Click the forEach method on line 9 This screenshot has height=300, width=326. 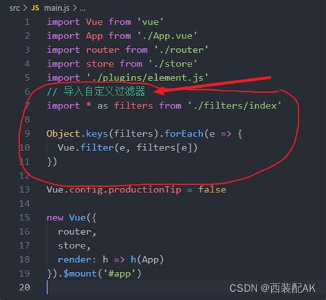[x=184, y=134]
